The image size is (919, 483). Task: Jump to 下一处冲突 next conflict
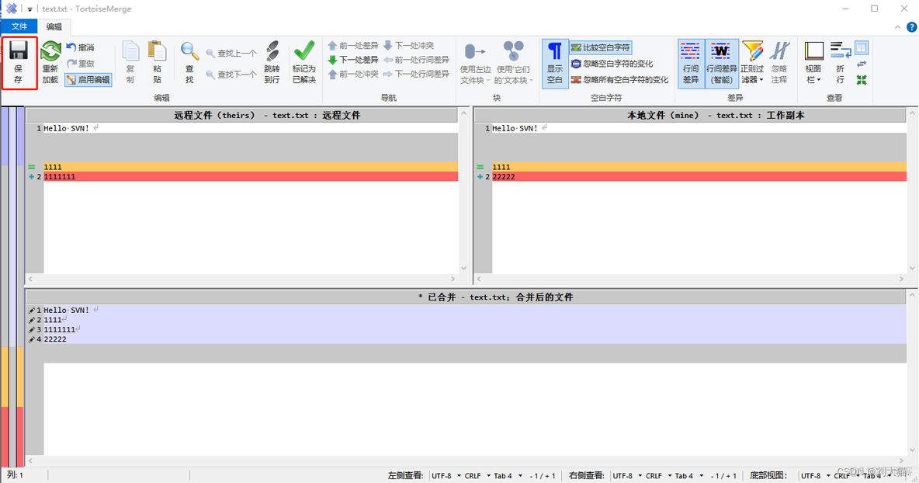click(408, 45)
